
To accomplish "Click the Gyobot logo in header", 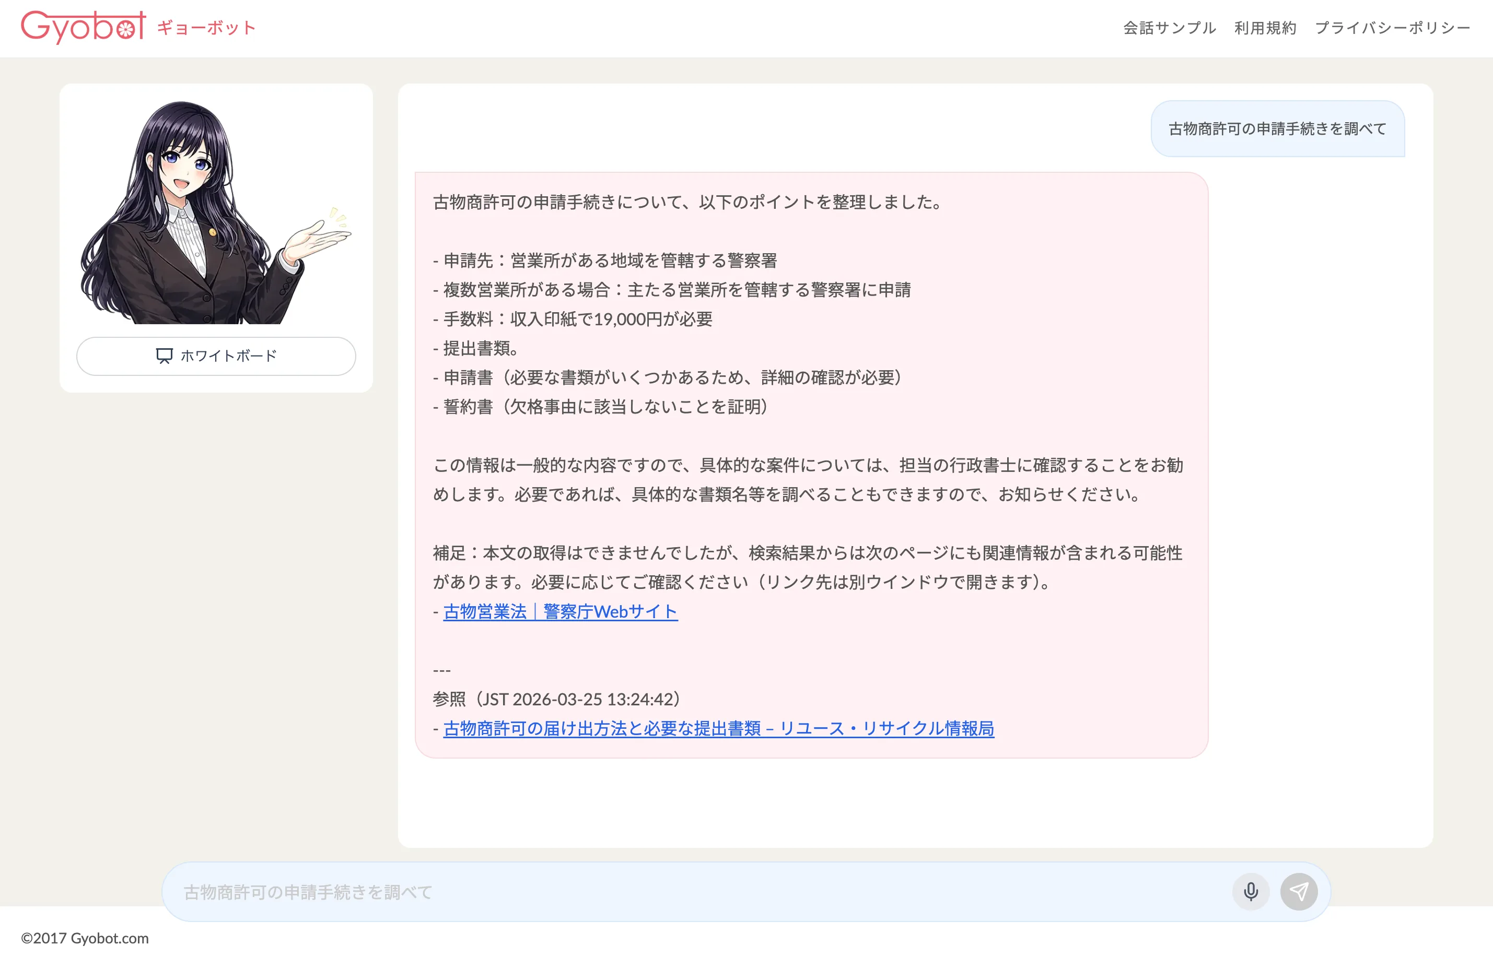I will [x=83, y=28].
